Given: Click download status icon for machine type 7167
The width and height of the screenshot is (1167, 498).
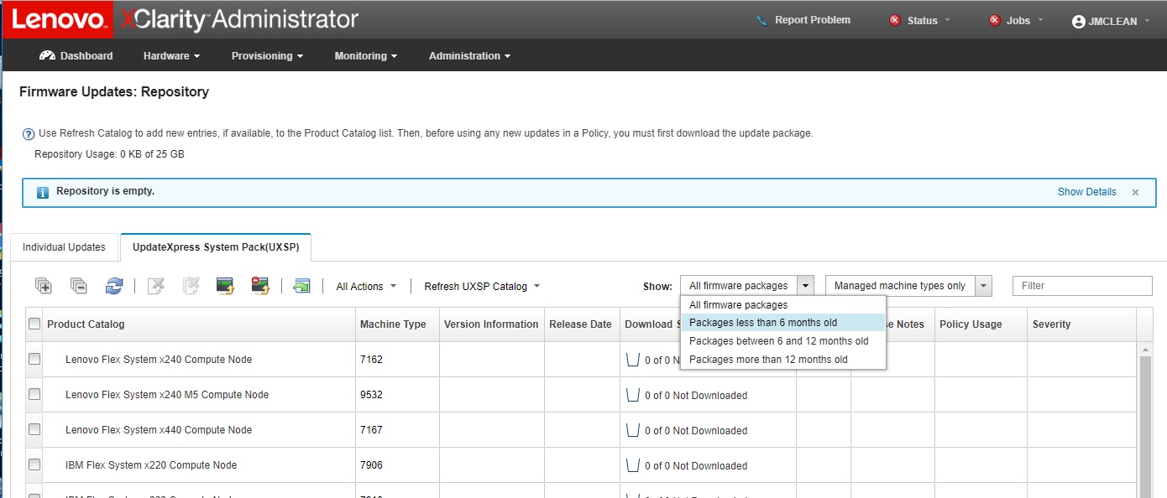Looking at the screenshot, I should [x=633, y=430].
